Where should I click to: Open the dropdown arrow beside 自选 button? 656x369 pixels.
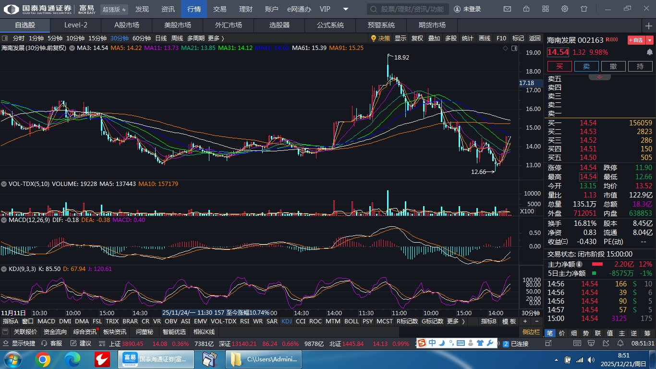point(650,40)
